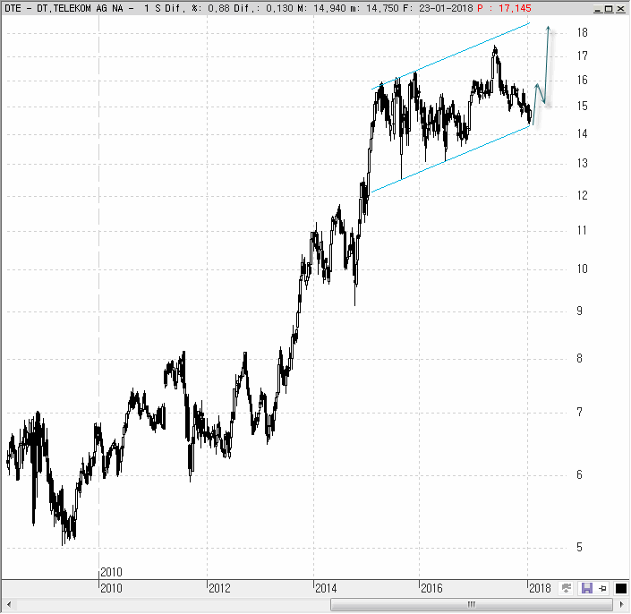631x614 pixels.
Task: Click the price level 18 label
Action: pos(583,32)
